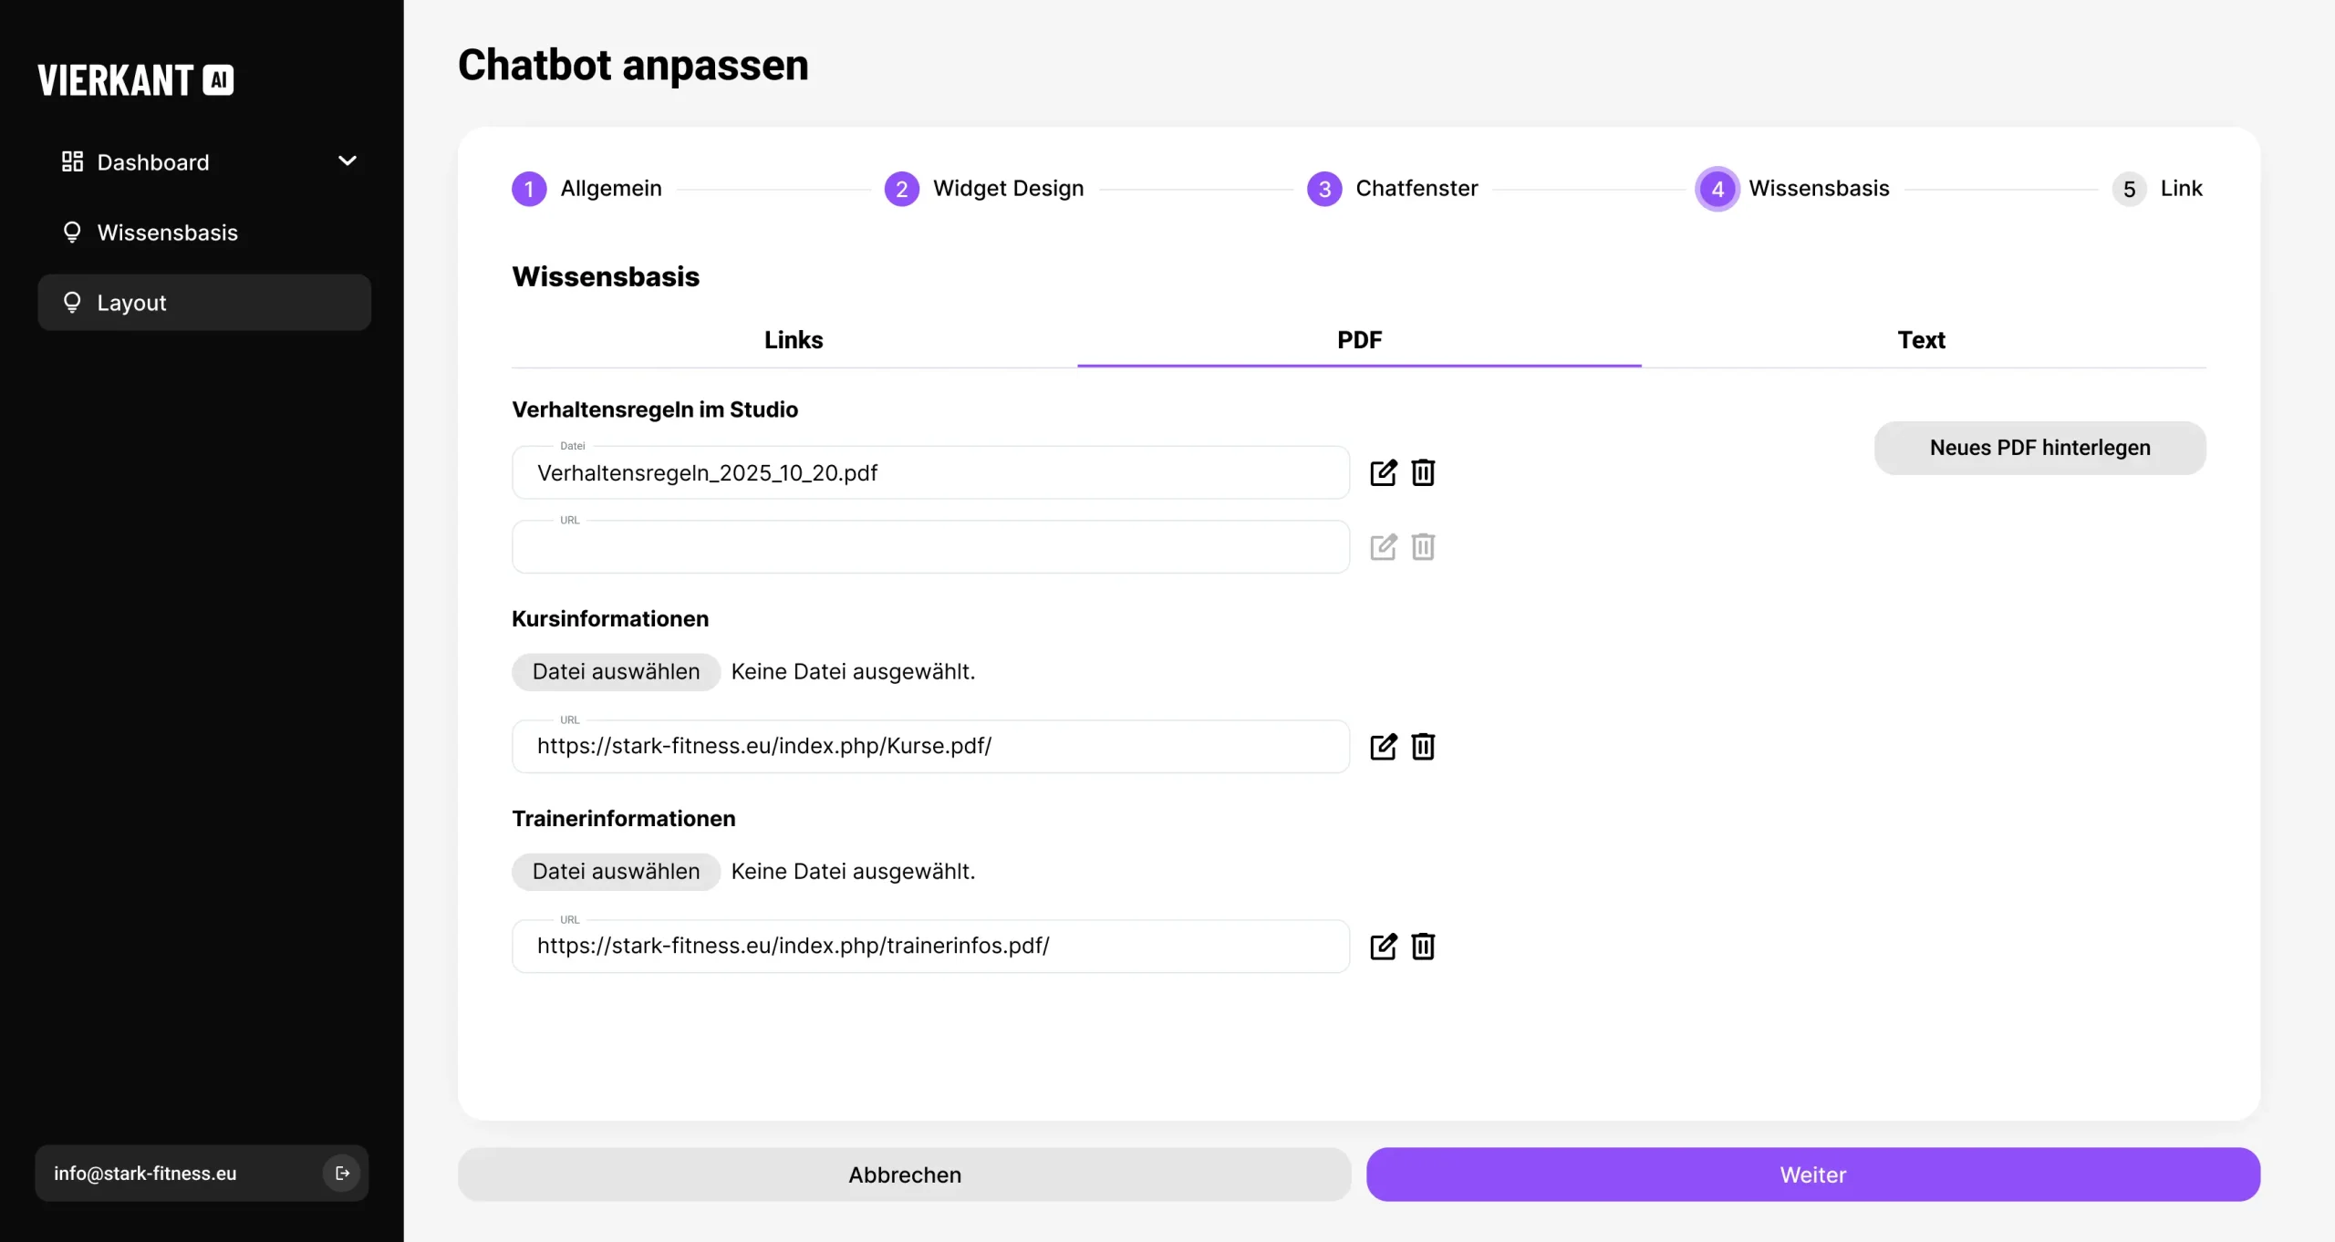Collapse the Dashboard menu chevron
This screenshot has width=2335, height=1242.
point(348,160)
